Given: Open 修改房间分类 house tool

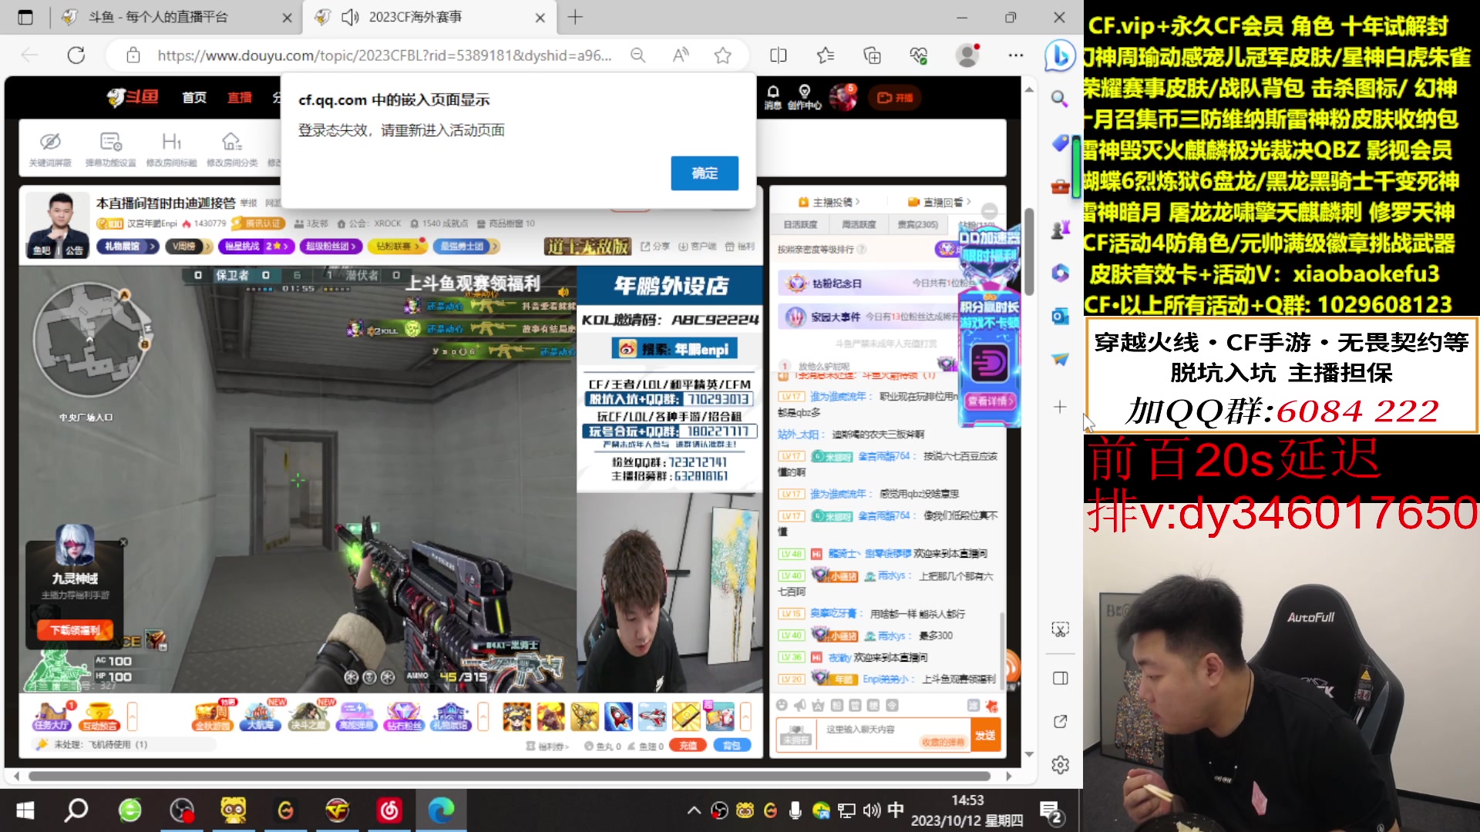Looking at the screenshot, I should click(232, 148).
